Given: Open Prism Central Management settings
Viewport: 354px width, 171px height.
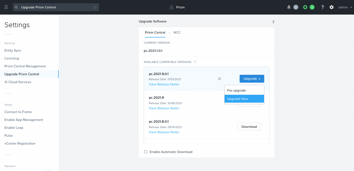Looking at the screenshot, I should point(25,66).
